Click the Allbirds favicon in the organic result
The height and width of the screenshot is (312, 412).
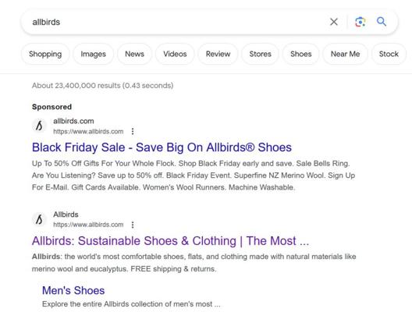39,219
